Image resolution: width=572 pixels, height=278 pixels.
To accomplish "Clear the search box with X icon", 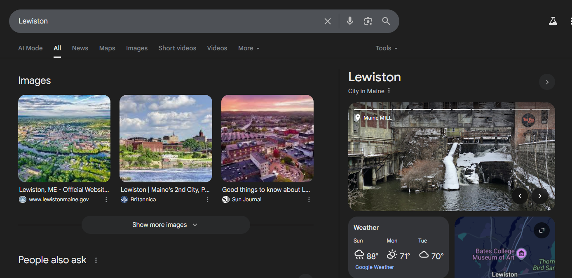I will 328,21.
